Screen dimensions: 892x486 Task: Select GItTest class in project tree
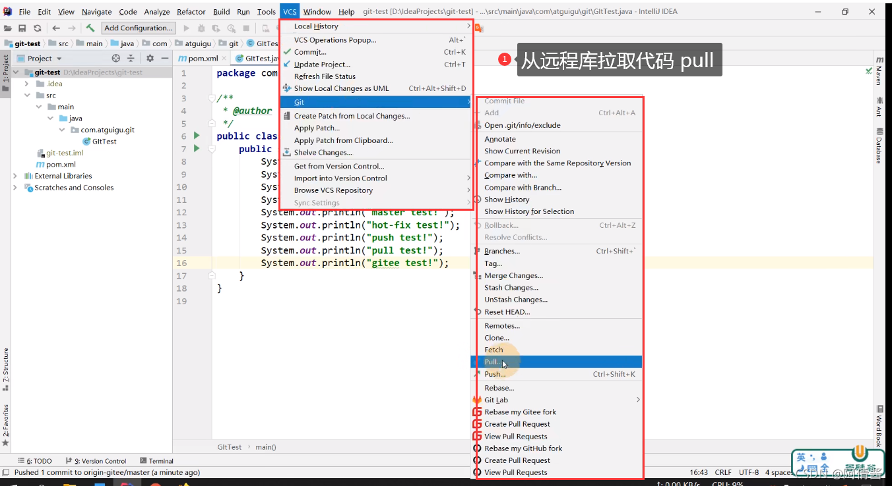[x=100, y=142]
